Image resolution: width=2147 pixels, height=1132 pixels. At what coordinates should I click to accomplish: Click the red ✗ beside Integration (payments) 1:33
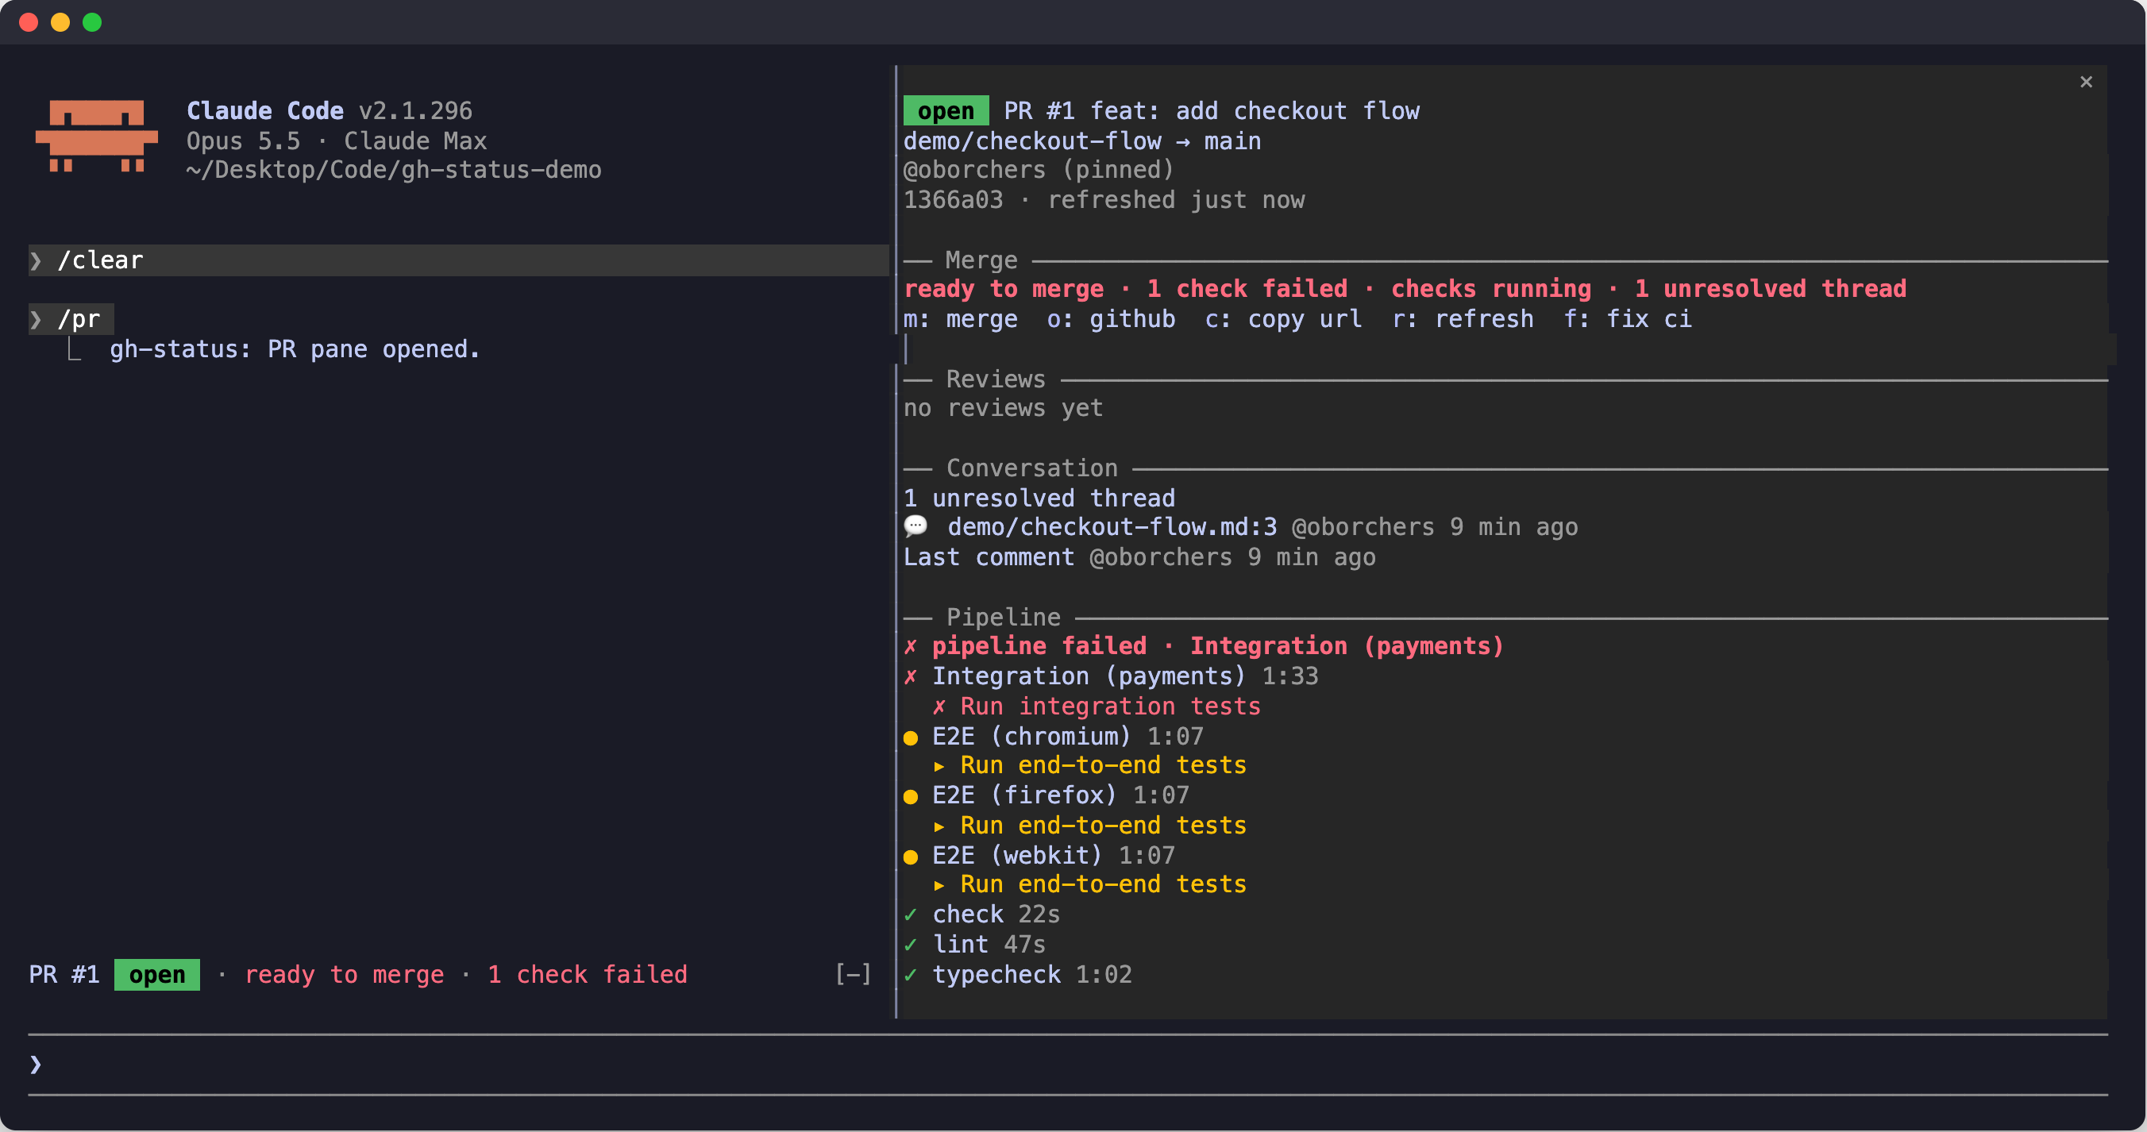coord(911,676)
